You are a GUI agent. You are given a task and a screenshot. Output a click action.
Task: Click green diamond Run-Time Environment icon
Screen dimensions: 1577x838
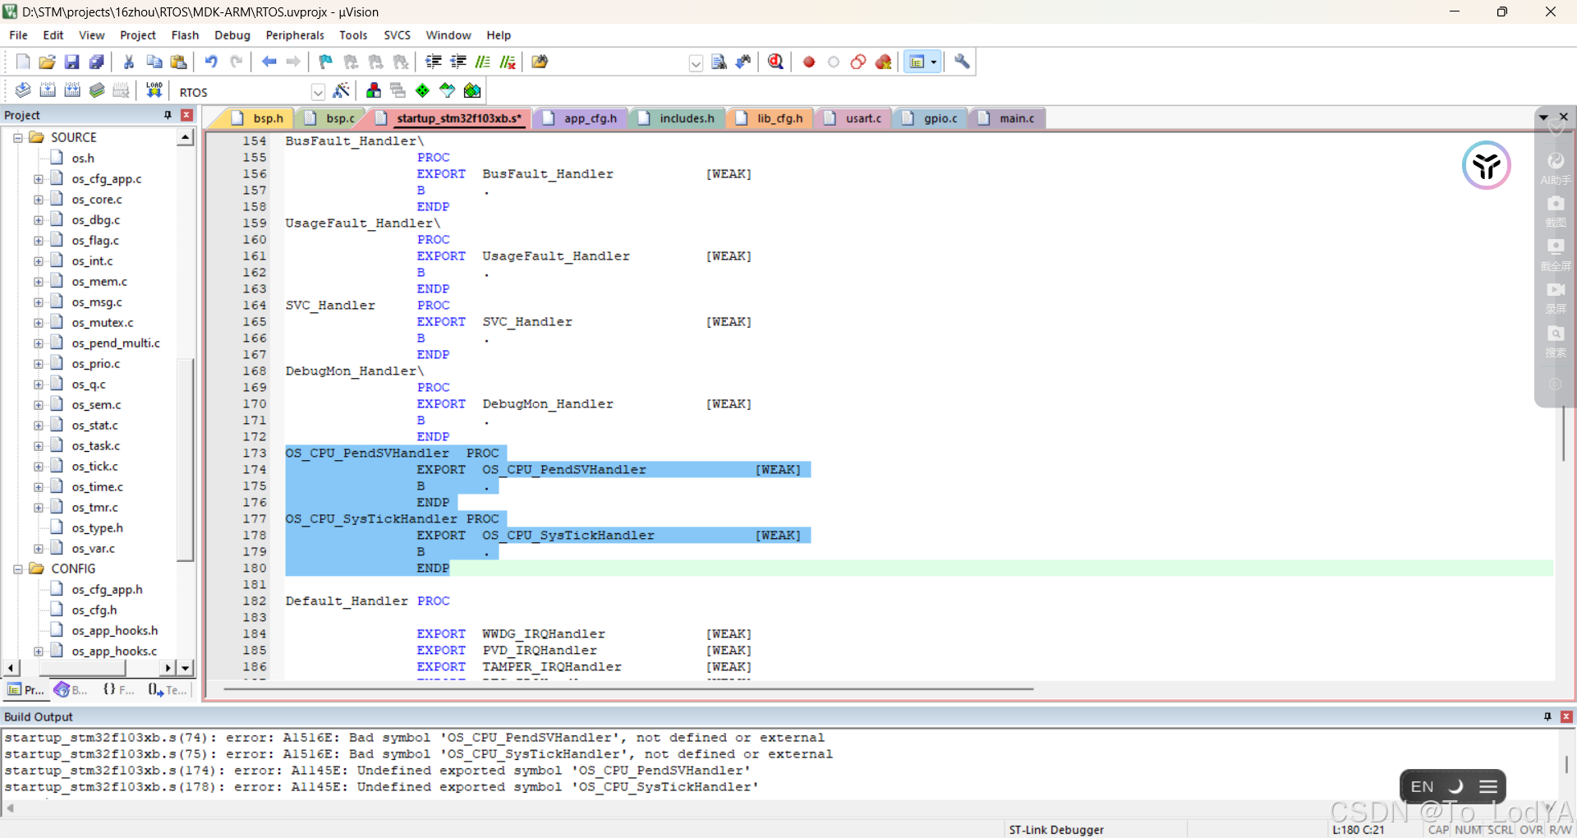tap(422, 90)
